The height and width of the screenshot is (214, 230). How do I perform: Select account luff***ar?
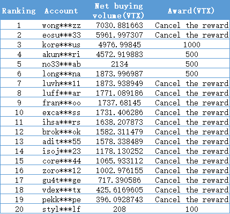pyautogui.click(x=61, y=93)
